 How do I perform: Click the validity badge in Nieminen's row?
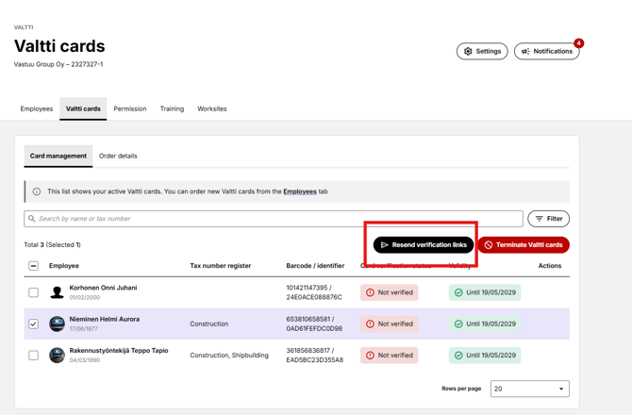click(x=485, y=324)
